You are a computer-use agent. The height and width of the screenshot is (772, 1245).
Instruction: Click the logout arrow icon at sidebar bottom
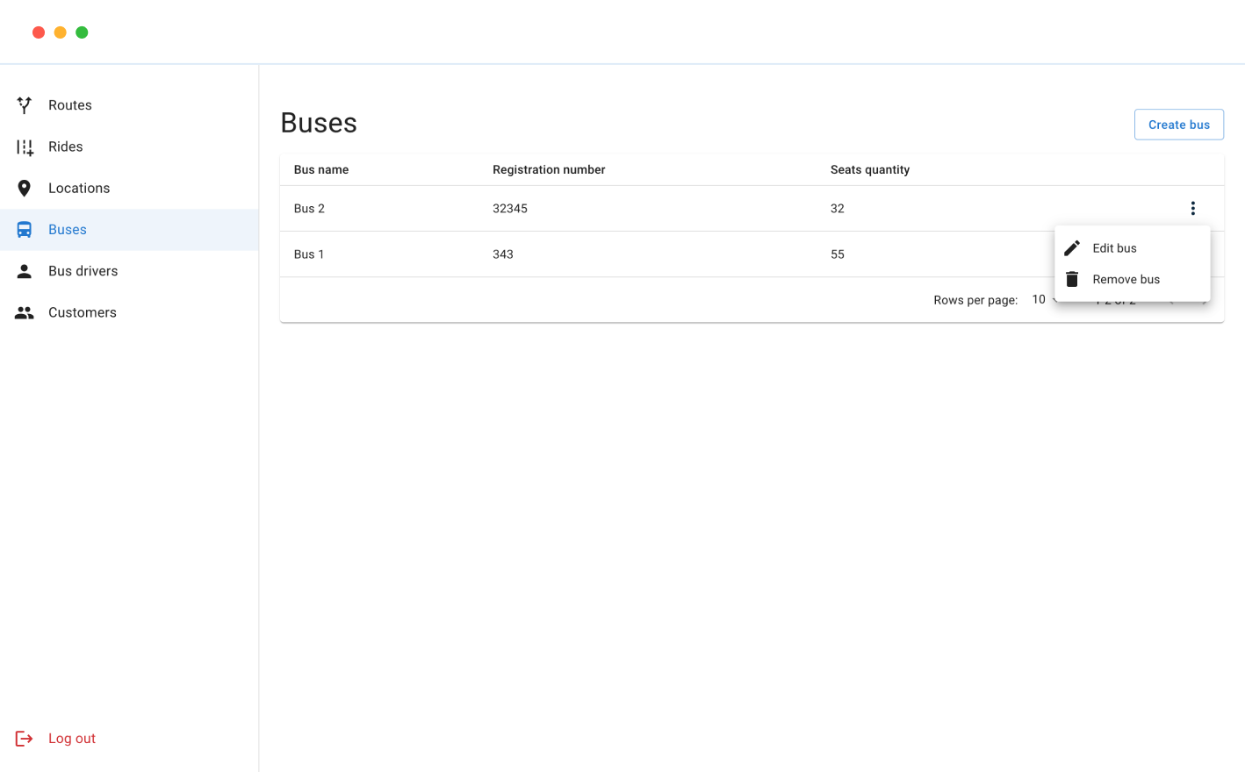(x=24, y=738)
